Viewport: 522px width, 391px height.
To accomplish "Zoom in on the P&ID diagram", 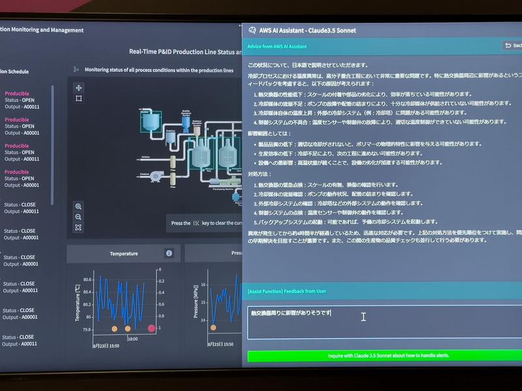I will [x=78, y=207].
